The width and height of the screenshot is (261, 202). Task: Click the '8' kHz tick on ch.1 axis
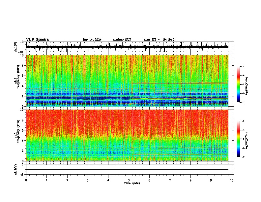23,65
